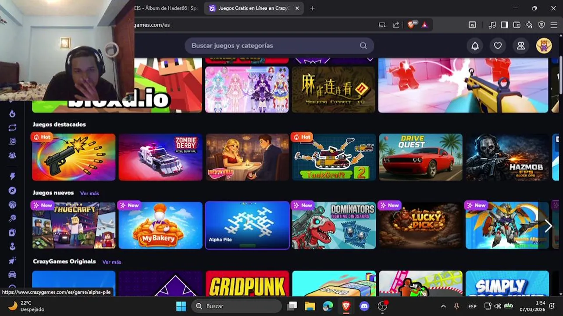Image resolution: width=563 pixels, height=316 pixels.
Task: Open the pistol shooting Hot game thumbnail
Action: (74, 157)
